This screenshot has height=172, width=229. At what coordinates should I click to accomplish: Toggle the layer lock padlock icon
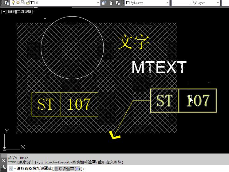[x=28, y=3]
